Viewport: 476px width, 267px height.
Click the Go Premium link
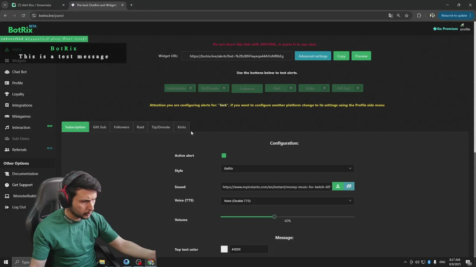tap(445, 29)
